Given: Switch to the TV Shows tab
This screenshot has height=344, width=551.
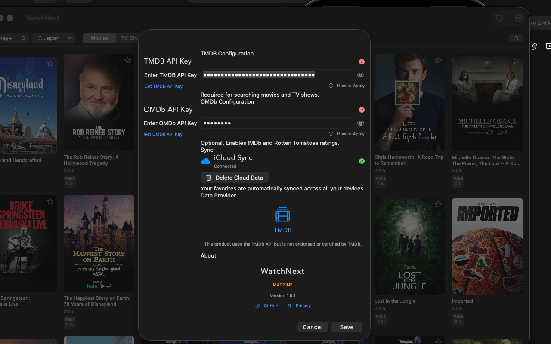Looking at the screenshot, I should point(129,38).
